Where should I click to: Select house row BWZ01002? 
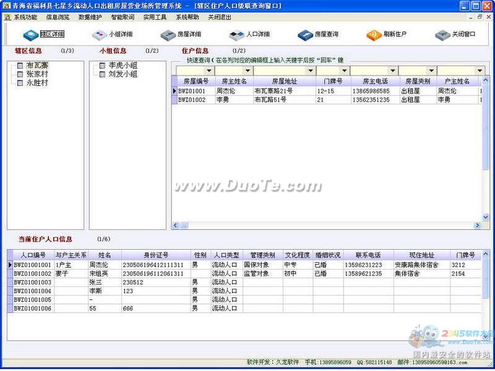[327, 100]
